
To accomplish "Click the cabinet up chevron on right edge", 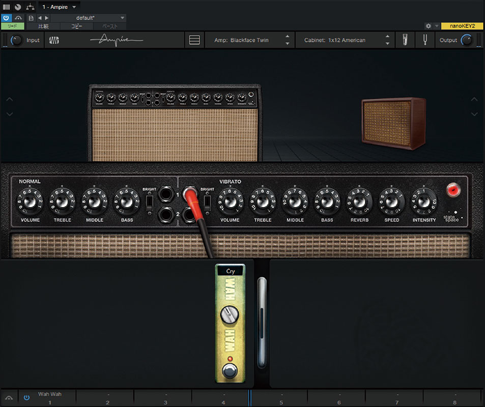I will (x=474, y=99).
